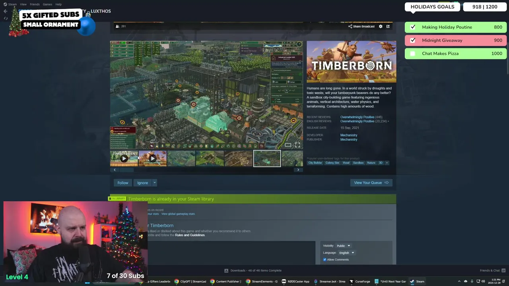Click the Follow button

point(123,183)
